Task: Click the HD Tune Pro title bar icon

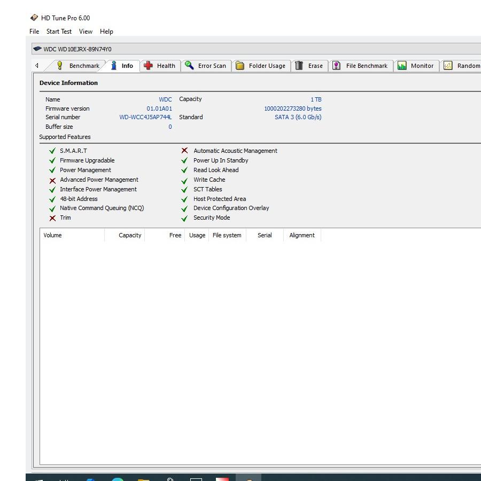Action: click(x=34, y=18)
